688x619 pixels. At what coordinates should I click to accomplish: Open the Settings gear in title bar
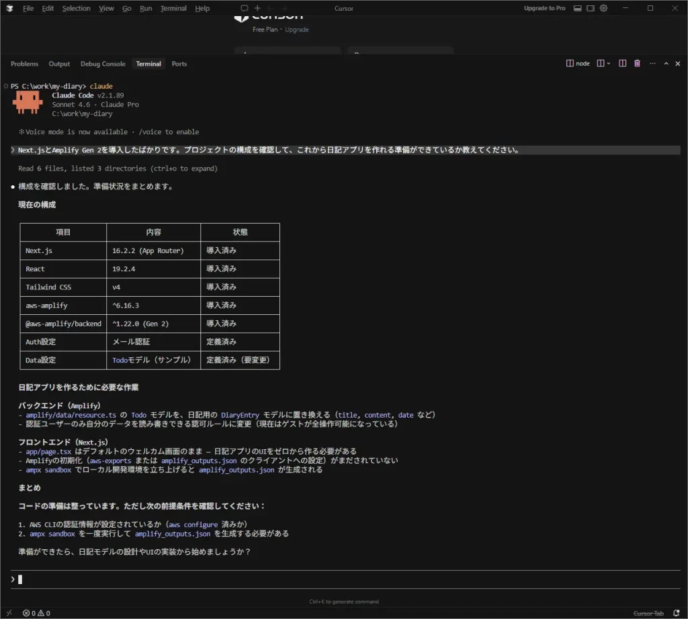603,8
